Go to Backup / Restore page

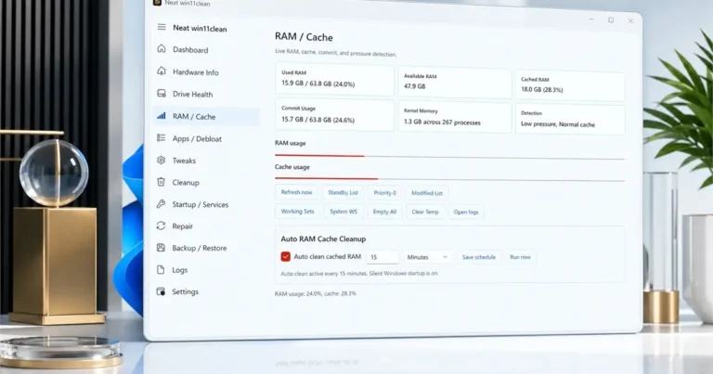tap(199, 248)
